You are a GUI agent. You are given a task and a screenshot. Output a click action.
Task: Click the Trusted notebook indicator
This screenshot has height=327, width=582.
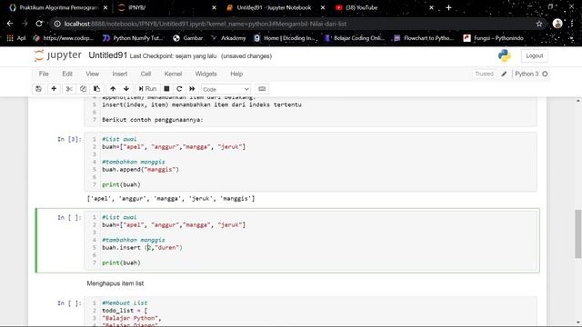(x=484, y=74)
